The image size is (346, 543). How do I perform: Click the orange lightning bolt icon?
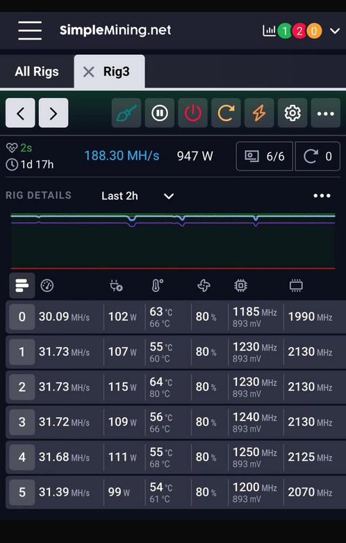coord(259,113)
